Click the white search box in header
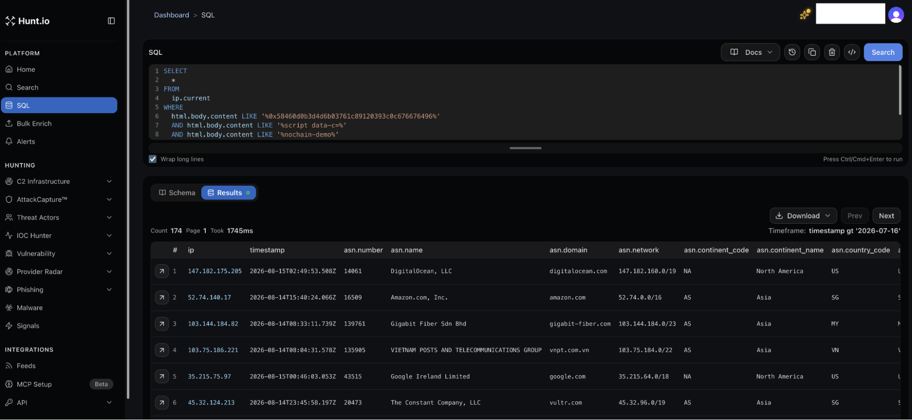Image resolution: width=912 pixels, height=420 pixels. 850,14
